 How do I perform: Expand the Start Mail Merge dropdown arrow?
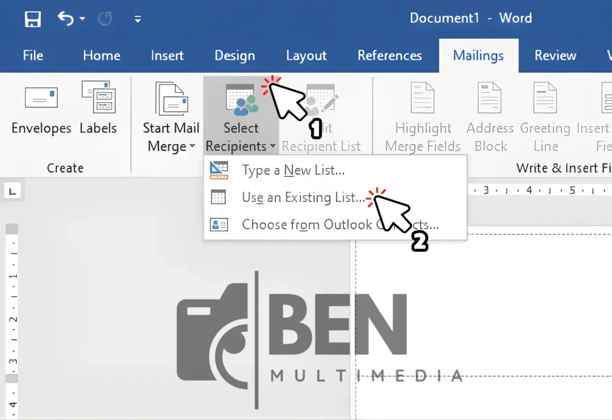pyautogui.click(x=192, y=146)
